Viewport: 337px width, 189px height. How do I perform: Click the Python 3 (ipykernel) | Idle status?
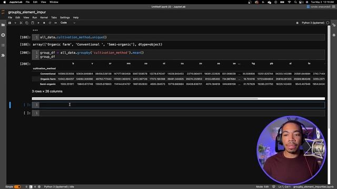59,187
